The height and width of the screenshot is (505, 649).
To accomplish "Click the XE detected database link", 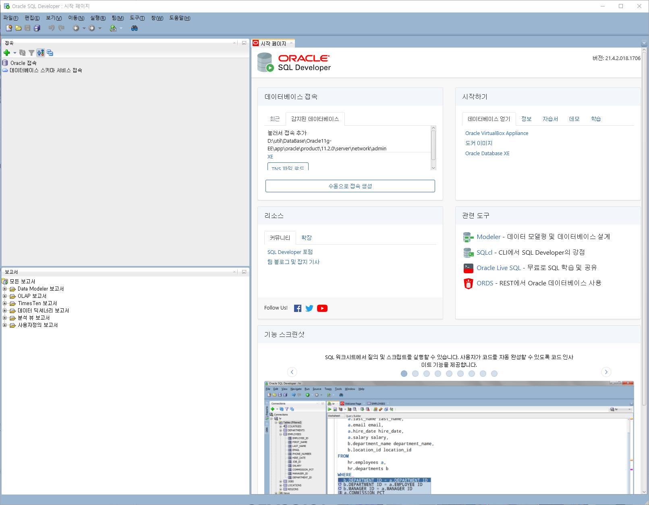I will point(270,157).
